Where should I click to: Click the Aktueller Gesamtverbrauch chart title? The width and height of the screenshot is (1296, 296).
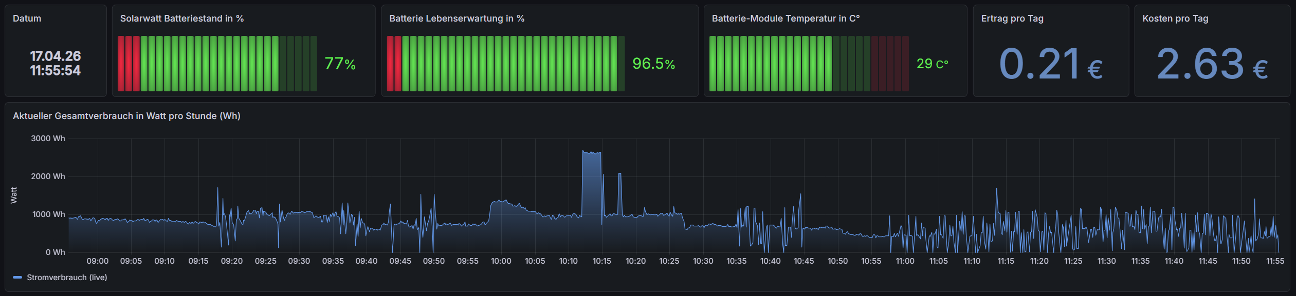pyautogui.click(x=126, y=116)
